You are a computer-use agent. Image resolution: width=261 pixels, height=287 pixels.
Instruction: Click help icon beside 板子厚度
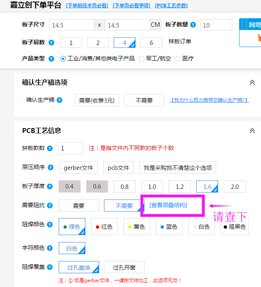(x=50, y=186)
